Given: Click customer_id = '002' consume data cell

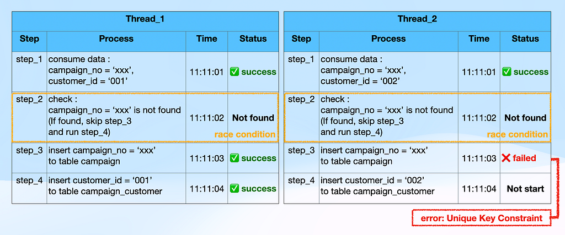Looking at the screenshot, I should tap(388, 72).
